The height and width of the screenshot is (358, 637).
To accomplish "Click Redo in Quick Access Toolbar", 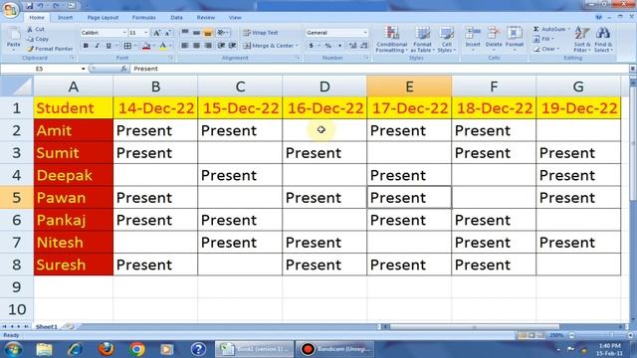I will [x=56, y=6].
